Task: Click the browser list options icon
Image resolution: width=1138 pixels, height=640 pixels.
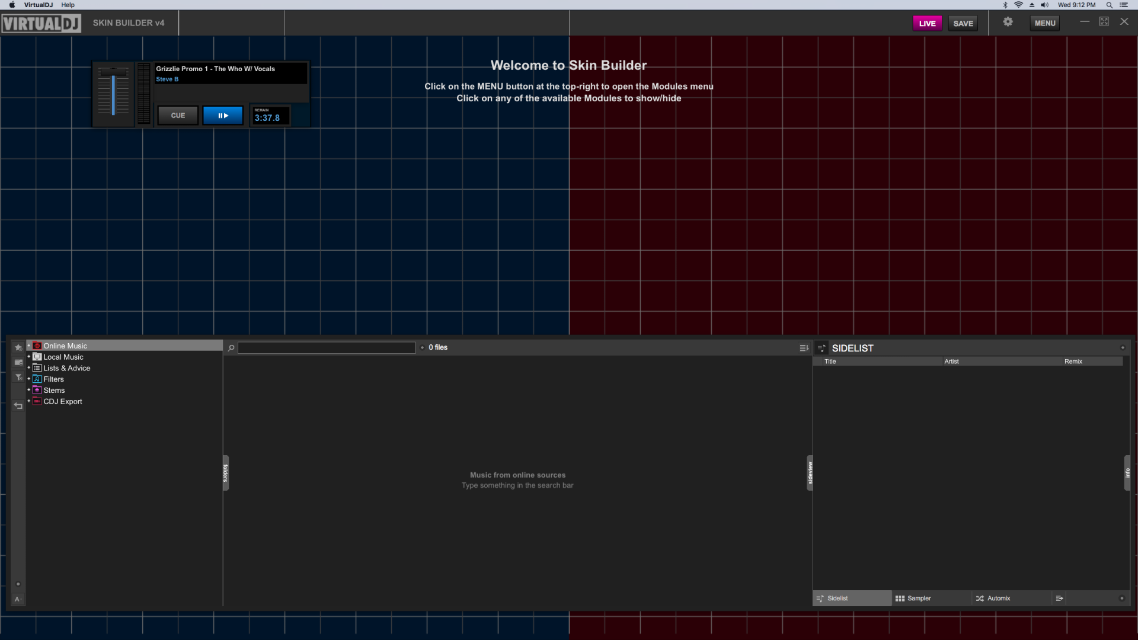Action: click(804, 348)
